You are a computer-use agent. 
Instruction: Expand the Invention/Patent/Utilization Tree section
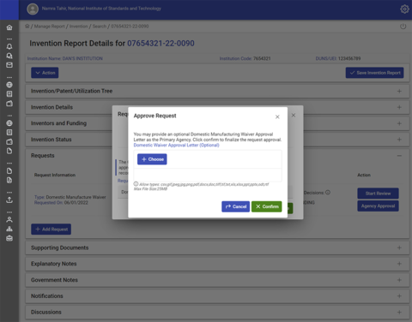pyautogui.click(x=217, y=91)
